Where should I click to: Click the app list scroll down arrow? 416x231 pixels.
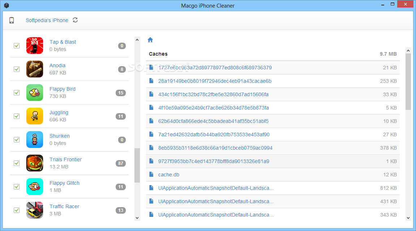pyautogui.click(x=137, y=218)
